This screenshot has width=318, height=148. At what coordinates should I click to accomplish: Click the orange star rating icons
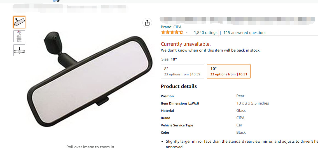click(x=172, y=33)
